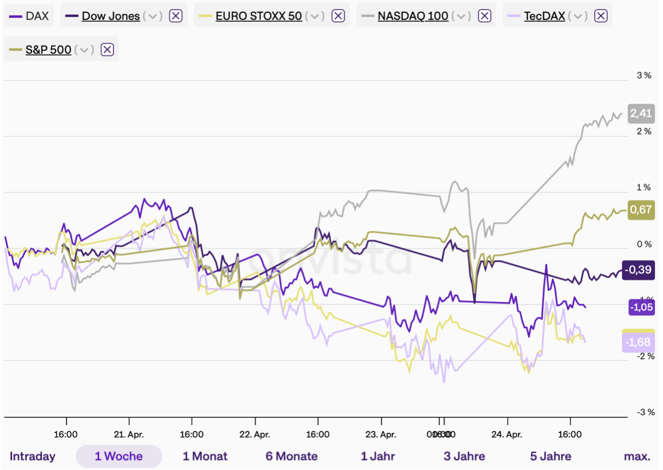This screenshot has width=663, height=470.
Task: Click the DAX purple legend color line
Action: click(16, 16)
